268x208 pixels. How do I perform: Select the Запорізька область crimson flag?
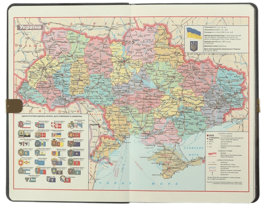[x=77, y=136]
